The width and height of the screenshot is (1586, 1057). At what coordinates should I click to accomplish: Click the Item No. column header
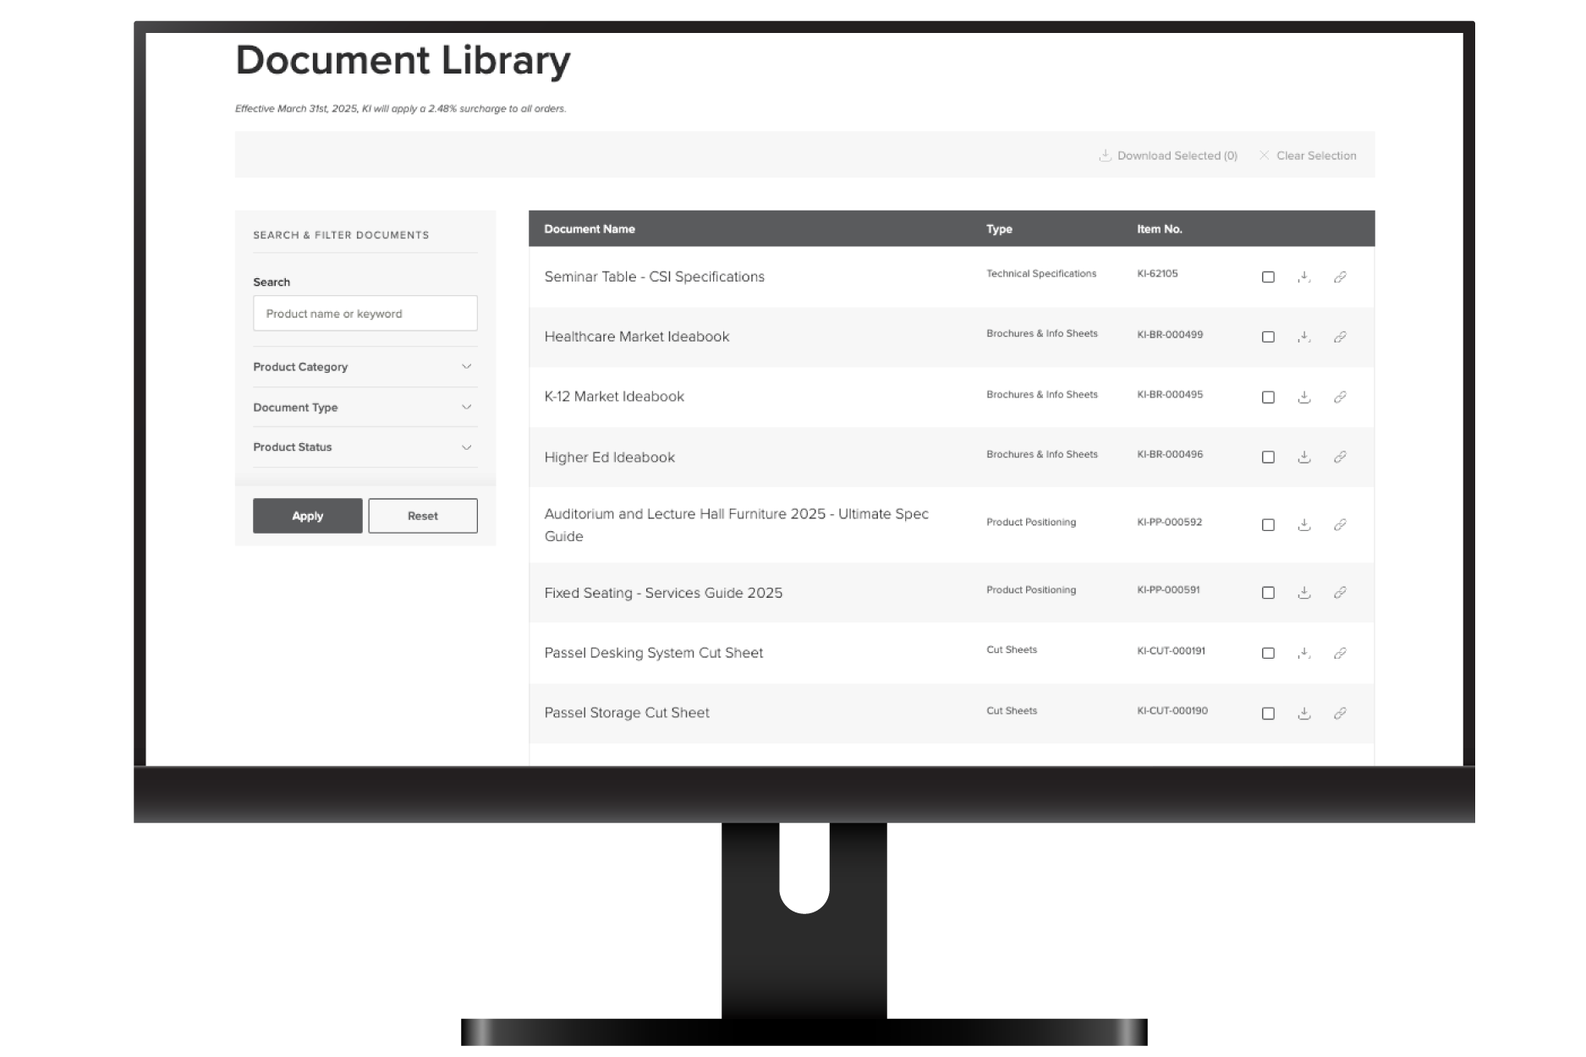[1159, 229]
